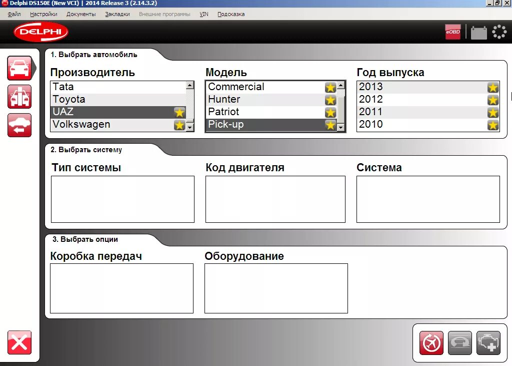Click the empty Система list box
512x366 pixels.
[x=428, y=199]
